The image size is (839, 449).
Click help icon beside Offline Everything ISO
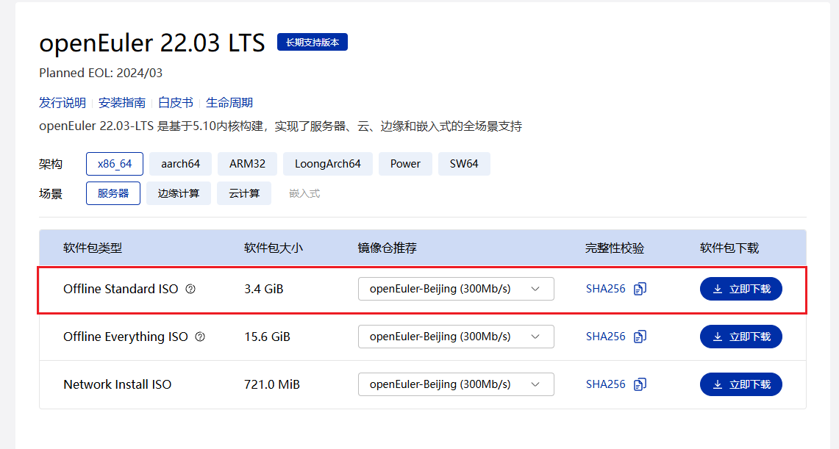point(200,337)
